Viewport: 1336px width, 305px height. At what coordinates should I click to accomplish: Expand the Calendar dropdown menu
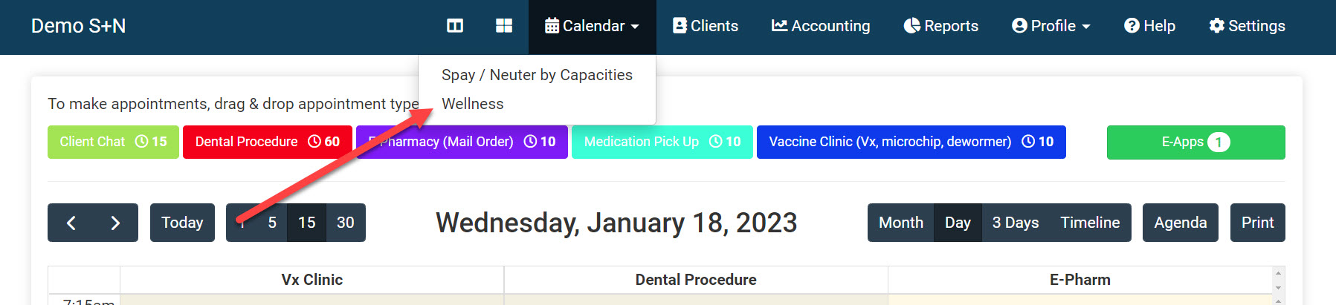pyautogui.click(x=592, y=26)
